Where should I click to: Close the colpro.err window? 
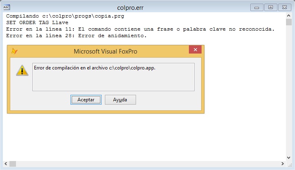tap(284, 7)
